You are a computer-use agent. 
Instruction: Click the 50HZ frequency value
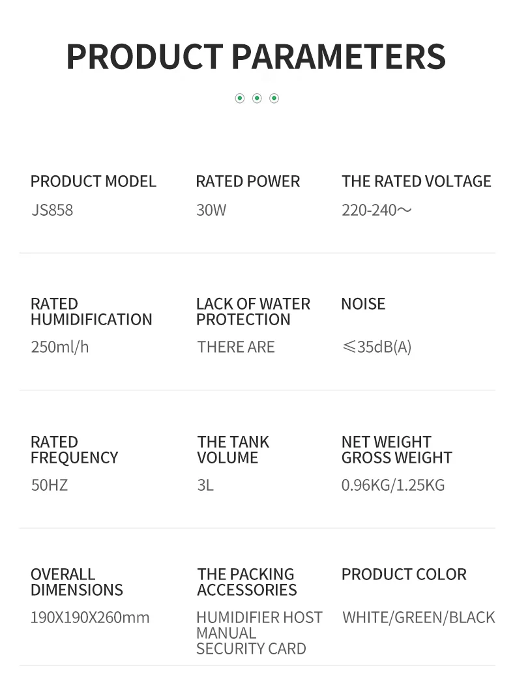click(x=50, y=485)
